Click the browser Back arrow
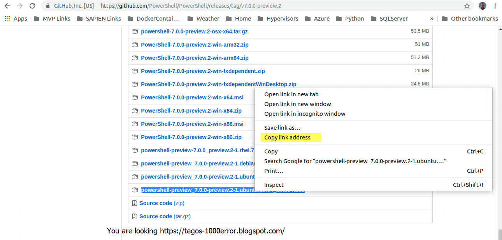Viewport: 502px width, 240px height. pyautogui.click(x=7, y=6)
